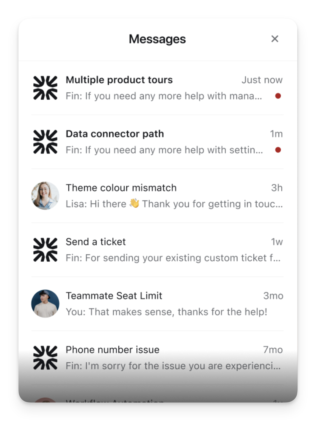
Task: Click the 'Just now' timestamp
Action: pos(262,80)
